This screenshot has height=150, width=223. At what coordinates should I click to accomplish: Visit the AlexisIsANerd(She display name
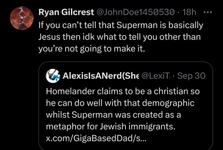(x=101, y=76)
